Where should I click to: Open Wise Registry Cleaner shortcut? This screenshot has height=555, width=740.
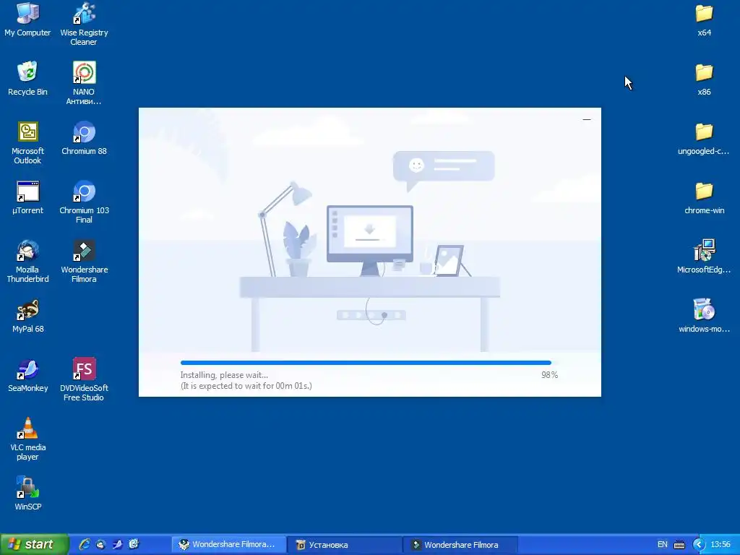[x=84, y=24]
